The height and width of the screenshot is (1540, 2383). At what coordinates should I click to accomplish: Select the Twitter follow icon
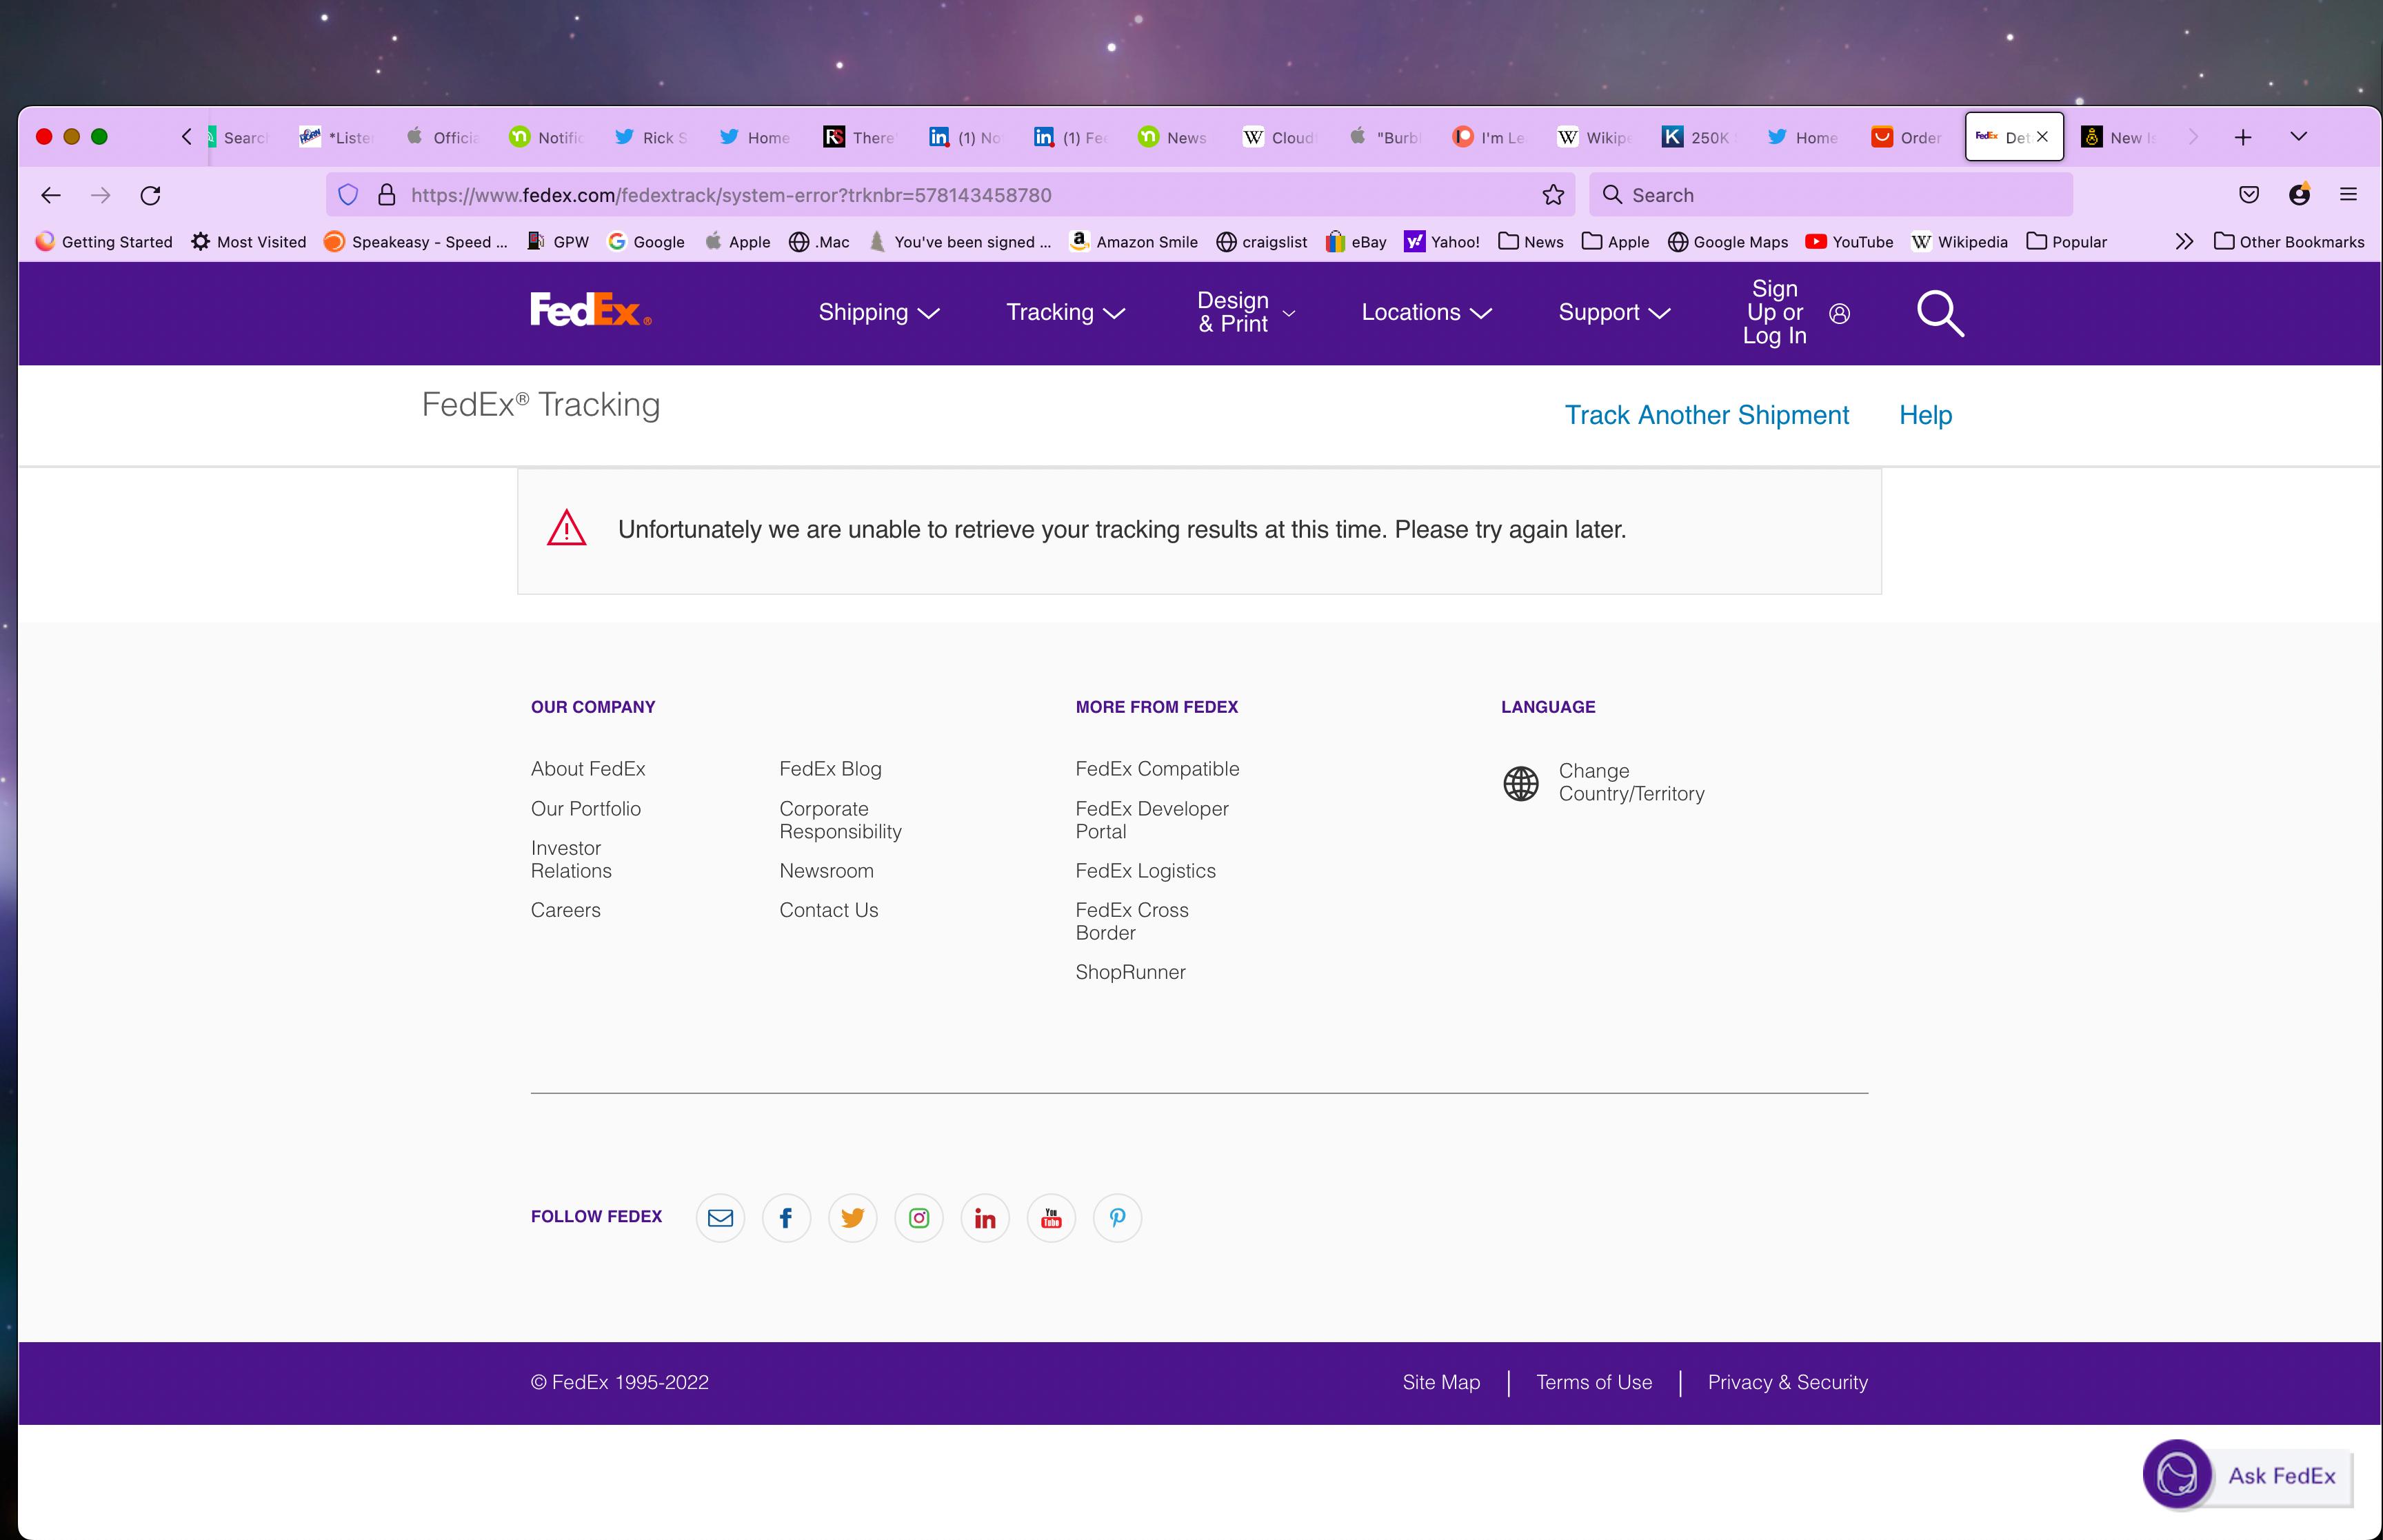tap(852, 1218)
